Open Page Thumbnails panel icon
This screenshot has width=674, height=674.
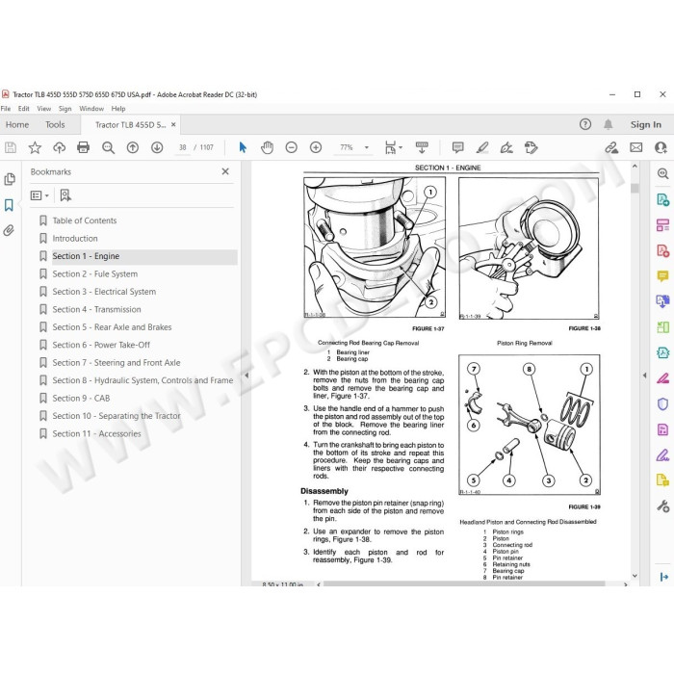click(10, 179)
